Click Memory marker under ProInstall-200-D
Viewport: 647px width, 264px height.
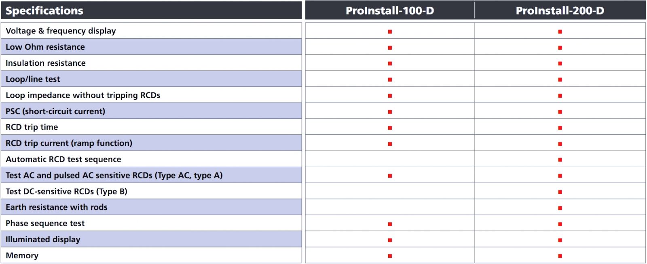pyautogui.click(x=560, y=256)
